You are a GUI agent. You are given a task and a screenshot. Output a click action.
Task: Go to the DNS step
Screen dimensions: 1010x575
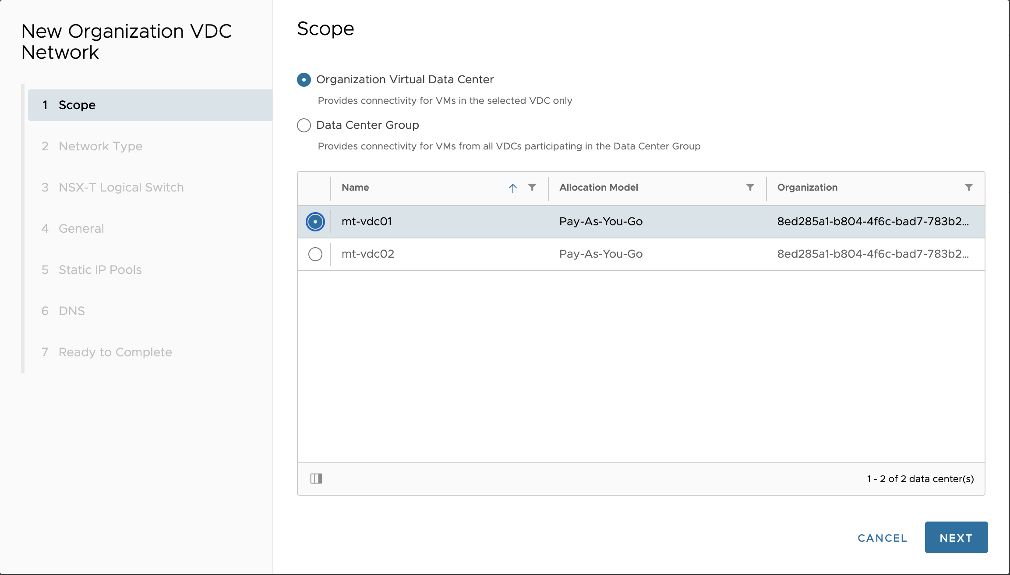(71, 311)
